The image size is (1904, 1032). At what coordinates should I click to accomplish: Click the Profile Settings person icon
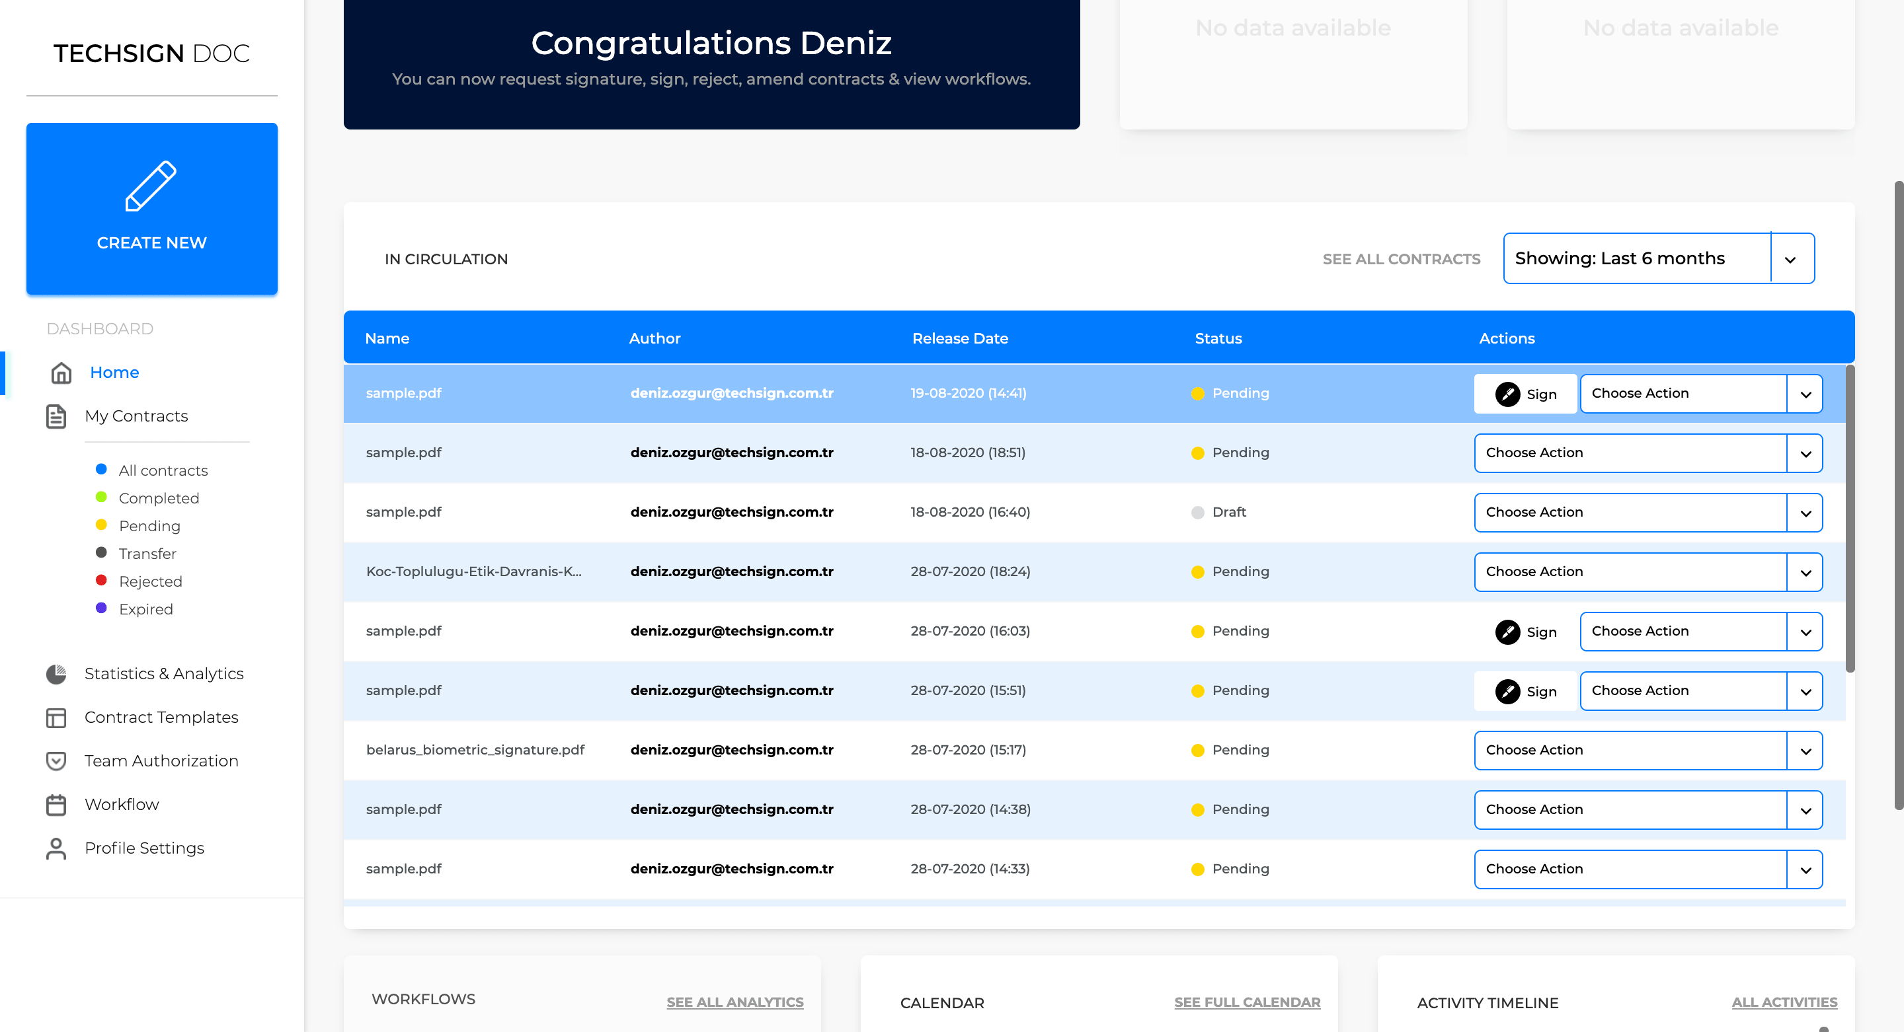click(56, 848)
